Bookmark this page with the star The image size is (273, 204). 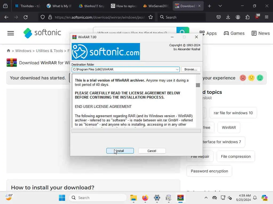coord(151,17)
